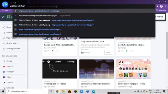Click the Android button in header
This screenshot has width=168, height=94.
tap(160, 17)
